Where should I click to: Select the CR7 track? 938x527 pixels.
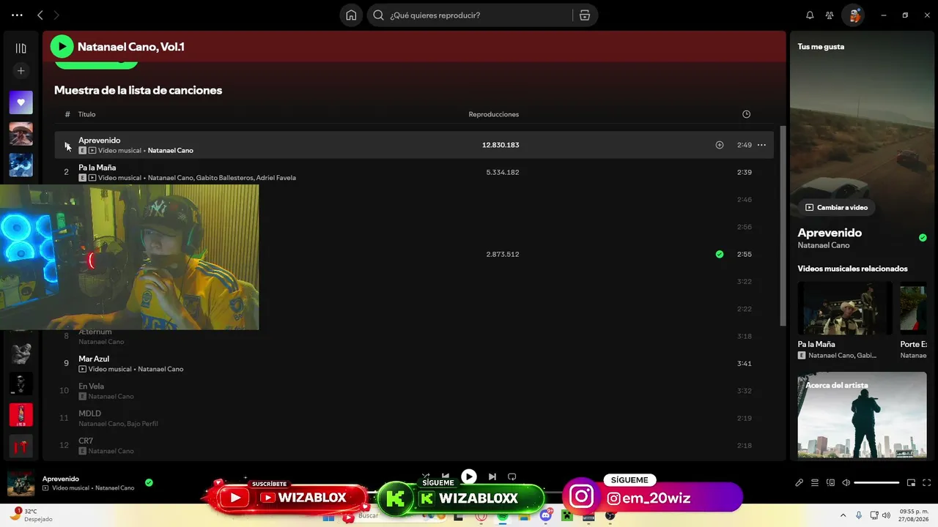point(414,446)
